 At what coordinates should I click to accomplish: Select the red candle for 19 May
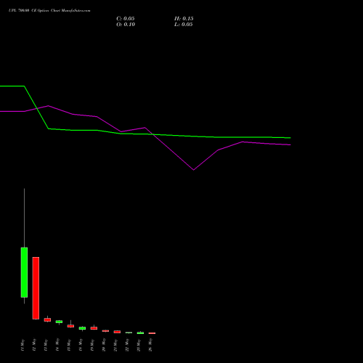[x=94, y=328]
